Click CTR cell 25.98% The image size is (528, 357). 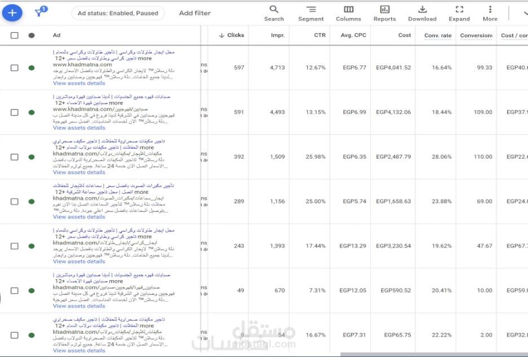(315, 157)
